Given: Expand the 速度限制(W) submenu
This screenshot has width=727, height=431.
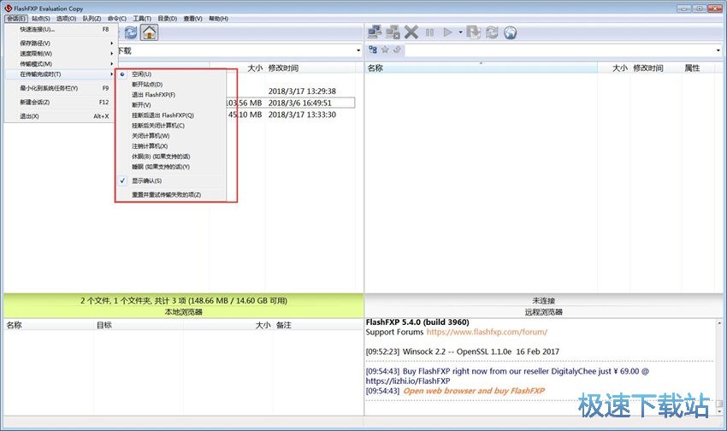Looking at the screenshot, I should (60, 53).
